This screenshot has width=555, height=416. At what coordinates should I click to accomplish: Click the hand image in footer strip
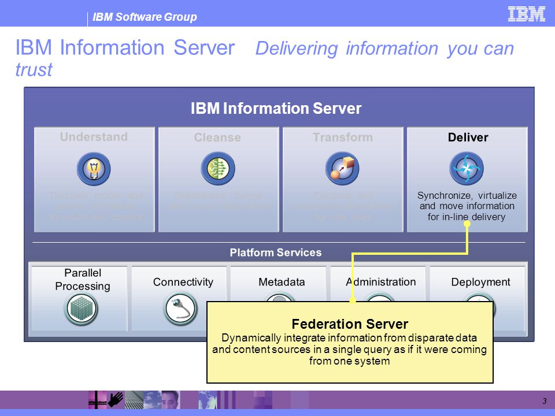(116, 400)
